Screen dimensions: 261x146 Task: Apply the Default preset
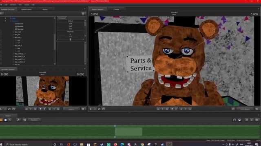[71, 21]
